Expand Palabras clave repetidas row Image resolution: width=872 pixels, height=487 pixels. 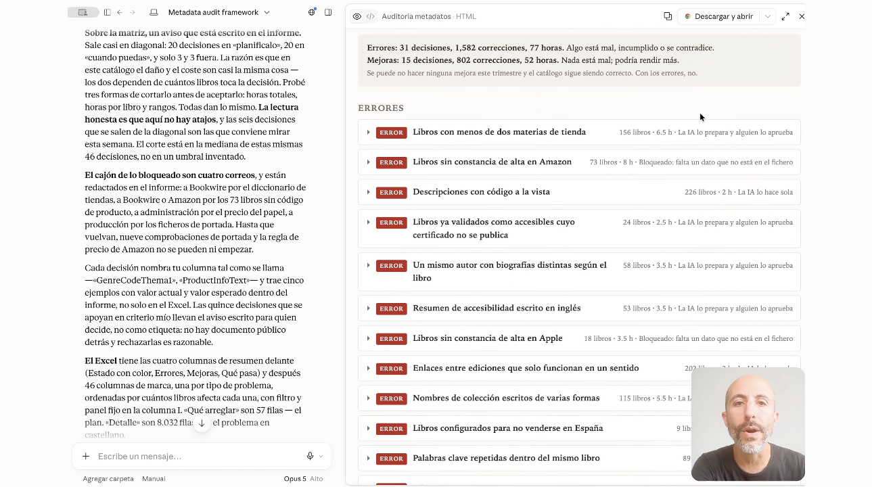(x=579, y=458)
